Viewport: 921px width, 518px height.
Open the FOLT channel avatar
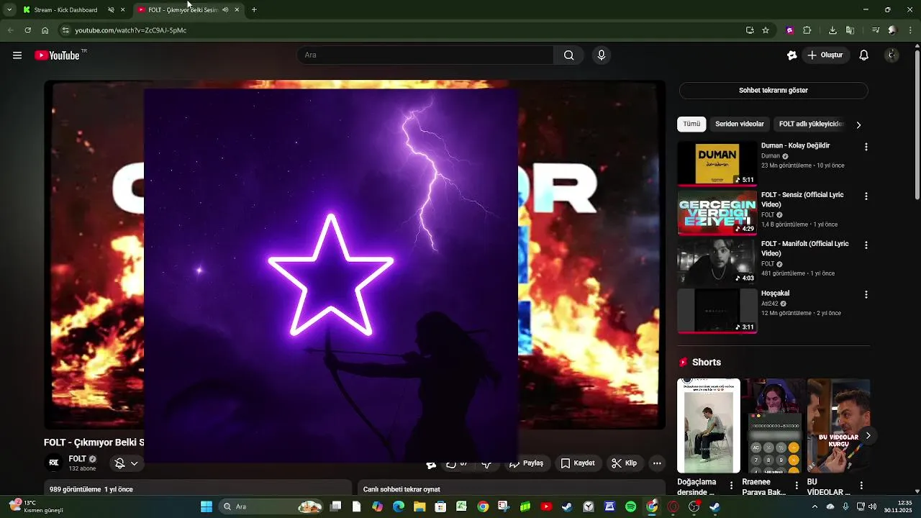(x=53, y=463)
